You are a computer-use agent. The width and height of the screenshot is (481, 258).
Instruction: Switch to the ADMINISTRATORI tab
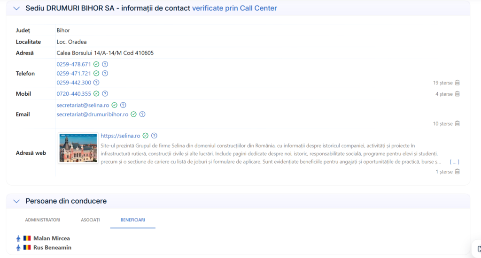(43, 220)
